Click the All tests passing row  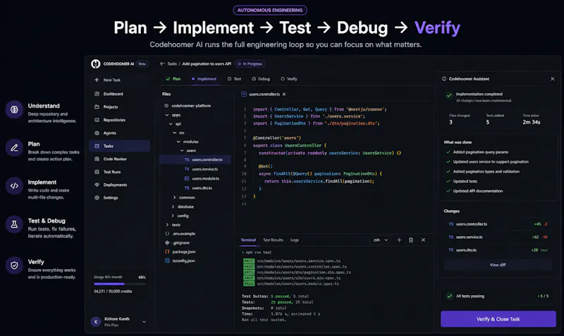click(498, 296)
